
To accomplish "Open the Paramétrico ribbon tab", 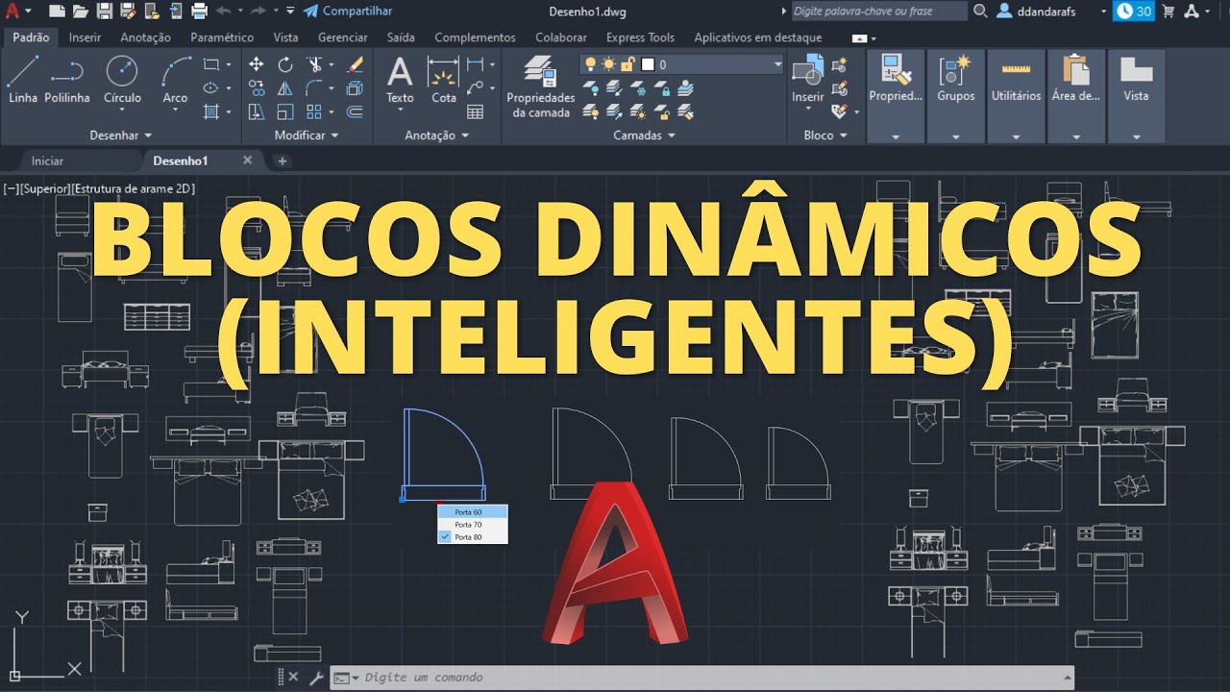I will point(222,37).
